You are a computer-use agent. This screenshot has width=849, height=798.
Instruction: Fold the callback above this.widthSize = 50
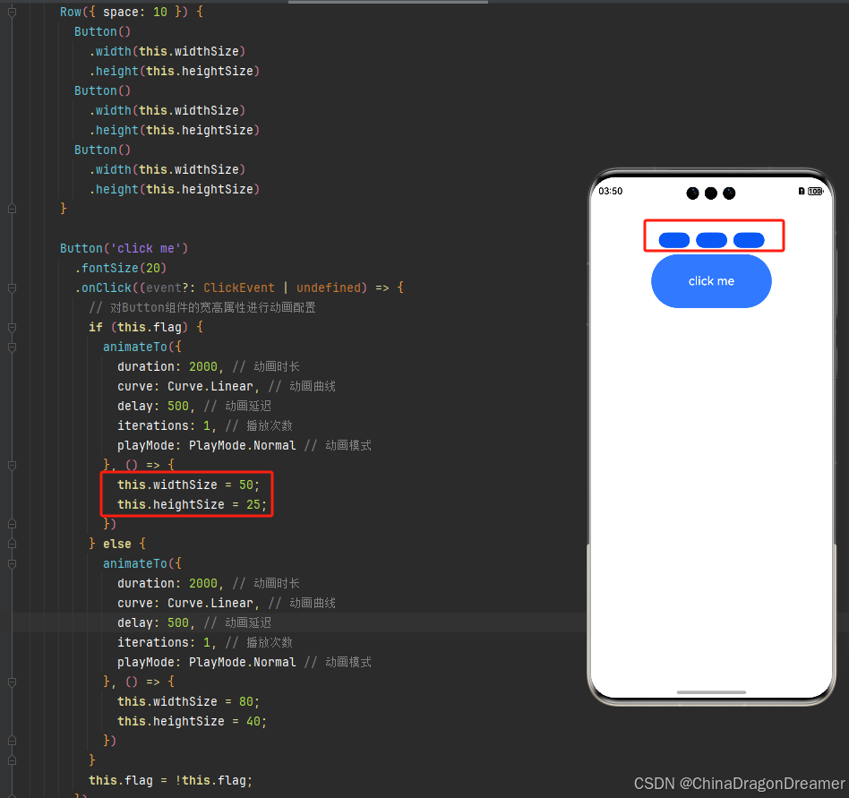12,465
